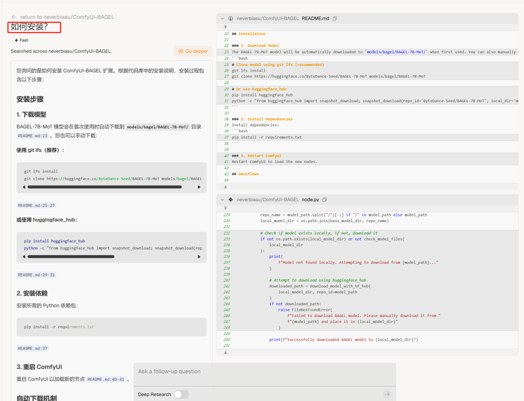Open README.md:25-27 citation link
This screenshot has width=524, height=401.
[36, 206]
